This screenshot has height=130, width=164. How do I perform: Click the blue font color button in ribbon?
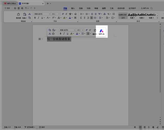[x=70, y=18]
